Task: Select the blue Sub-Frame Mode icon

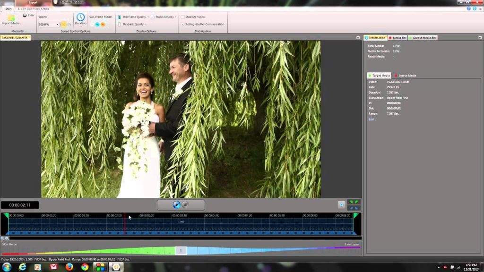Action: 97,24
